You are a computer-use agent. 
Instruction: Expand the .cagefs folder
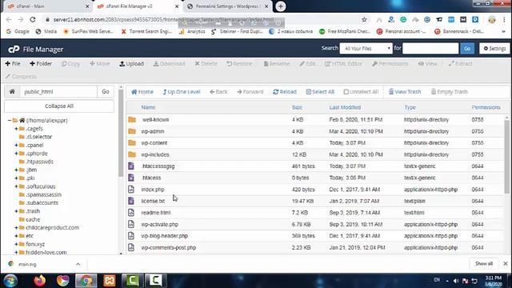pyautogui.click(x=16, y=129)
